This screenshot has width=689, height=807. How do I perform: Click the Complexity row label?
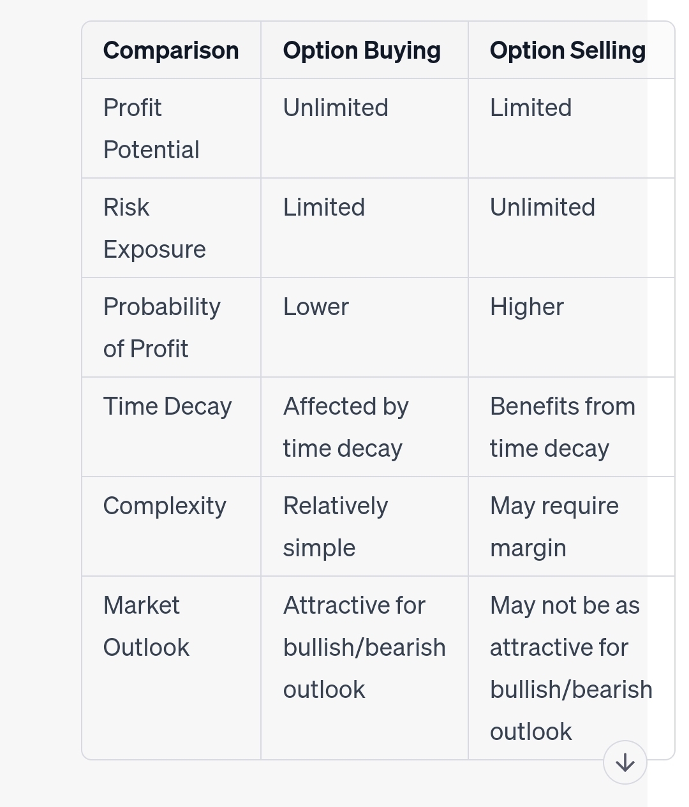(x=165, y=506)
